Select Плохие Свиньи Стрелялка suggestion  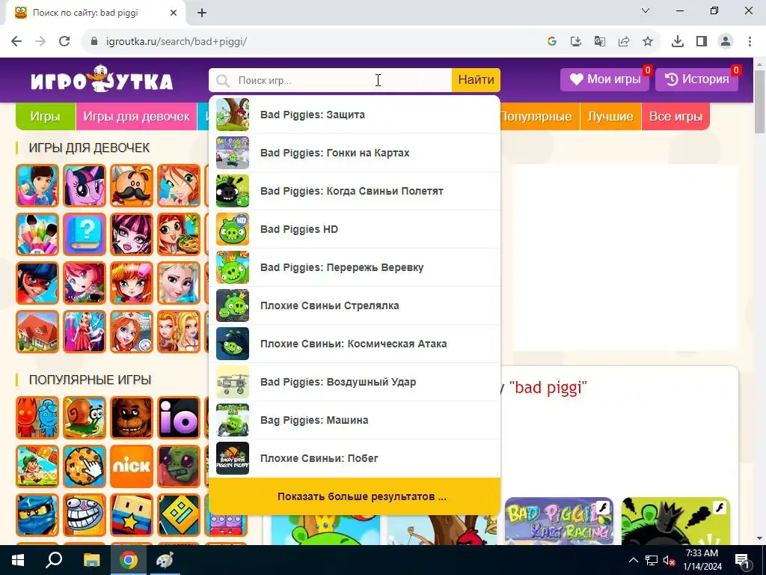tap(354, 305)
